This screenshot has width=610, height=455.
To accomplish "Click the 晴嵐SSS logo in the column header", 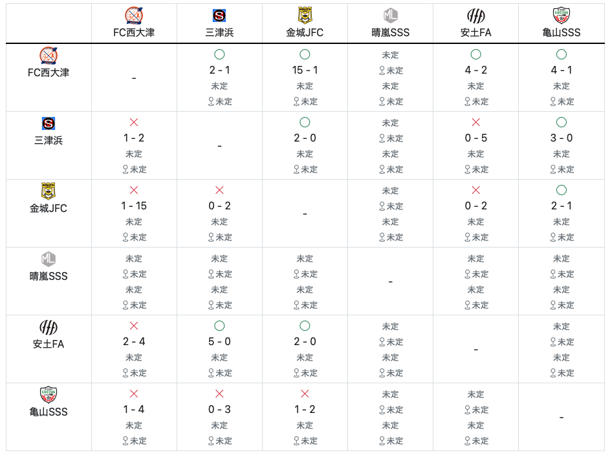I will [x=390, y=16].
